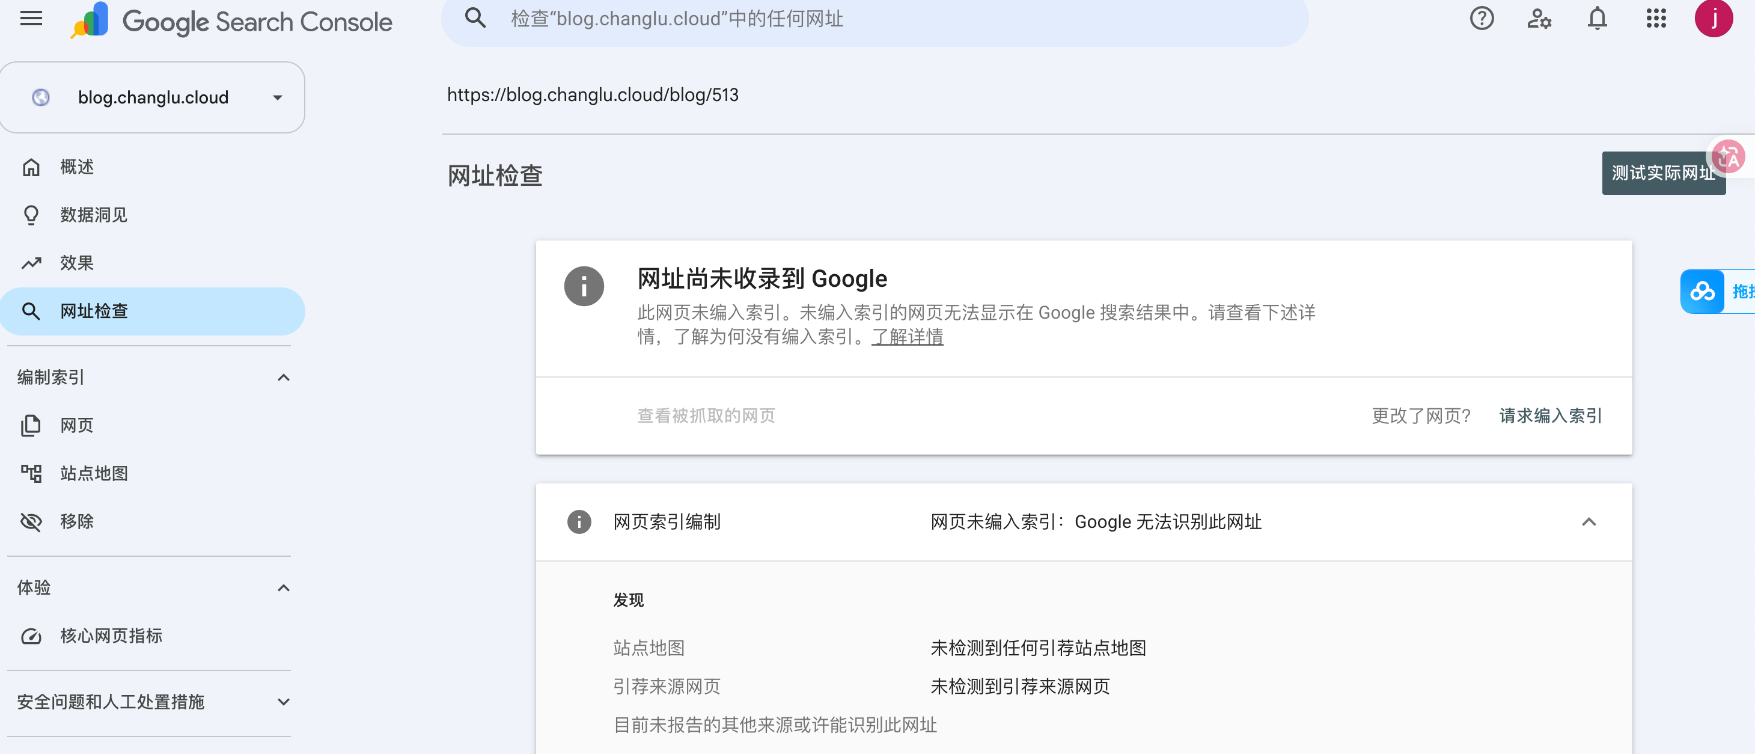Viewport: 1755px width, 754px height.
Task: Open the 了解详情 link
Action: [x=907, y=337]
